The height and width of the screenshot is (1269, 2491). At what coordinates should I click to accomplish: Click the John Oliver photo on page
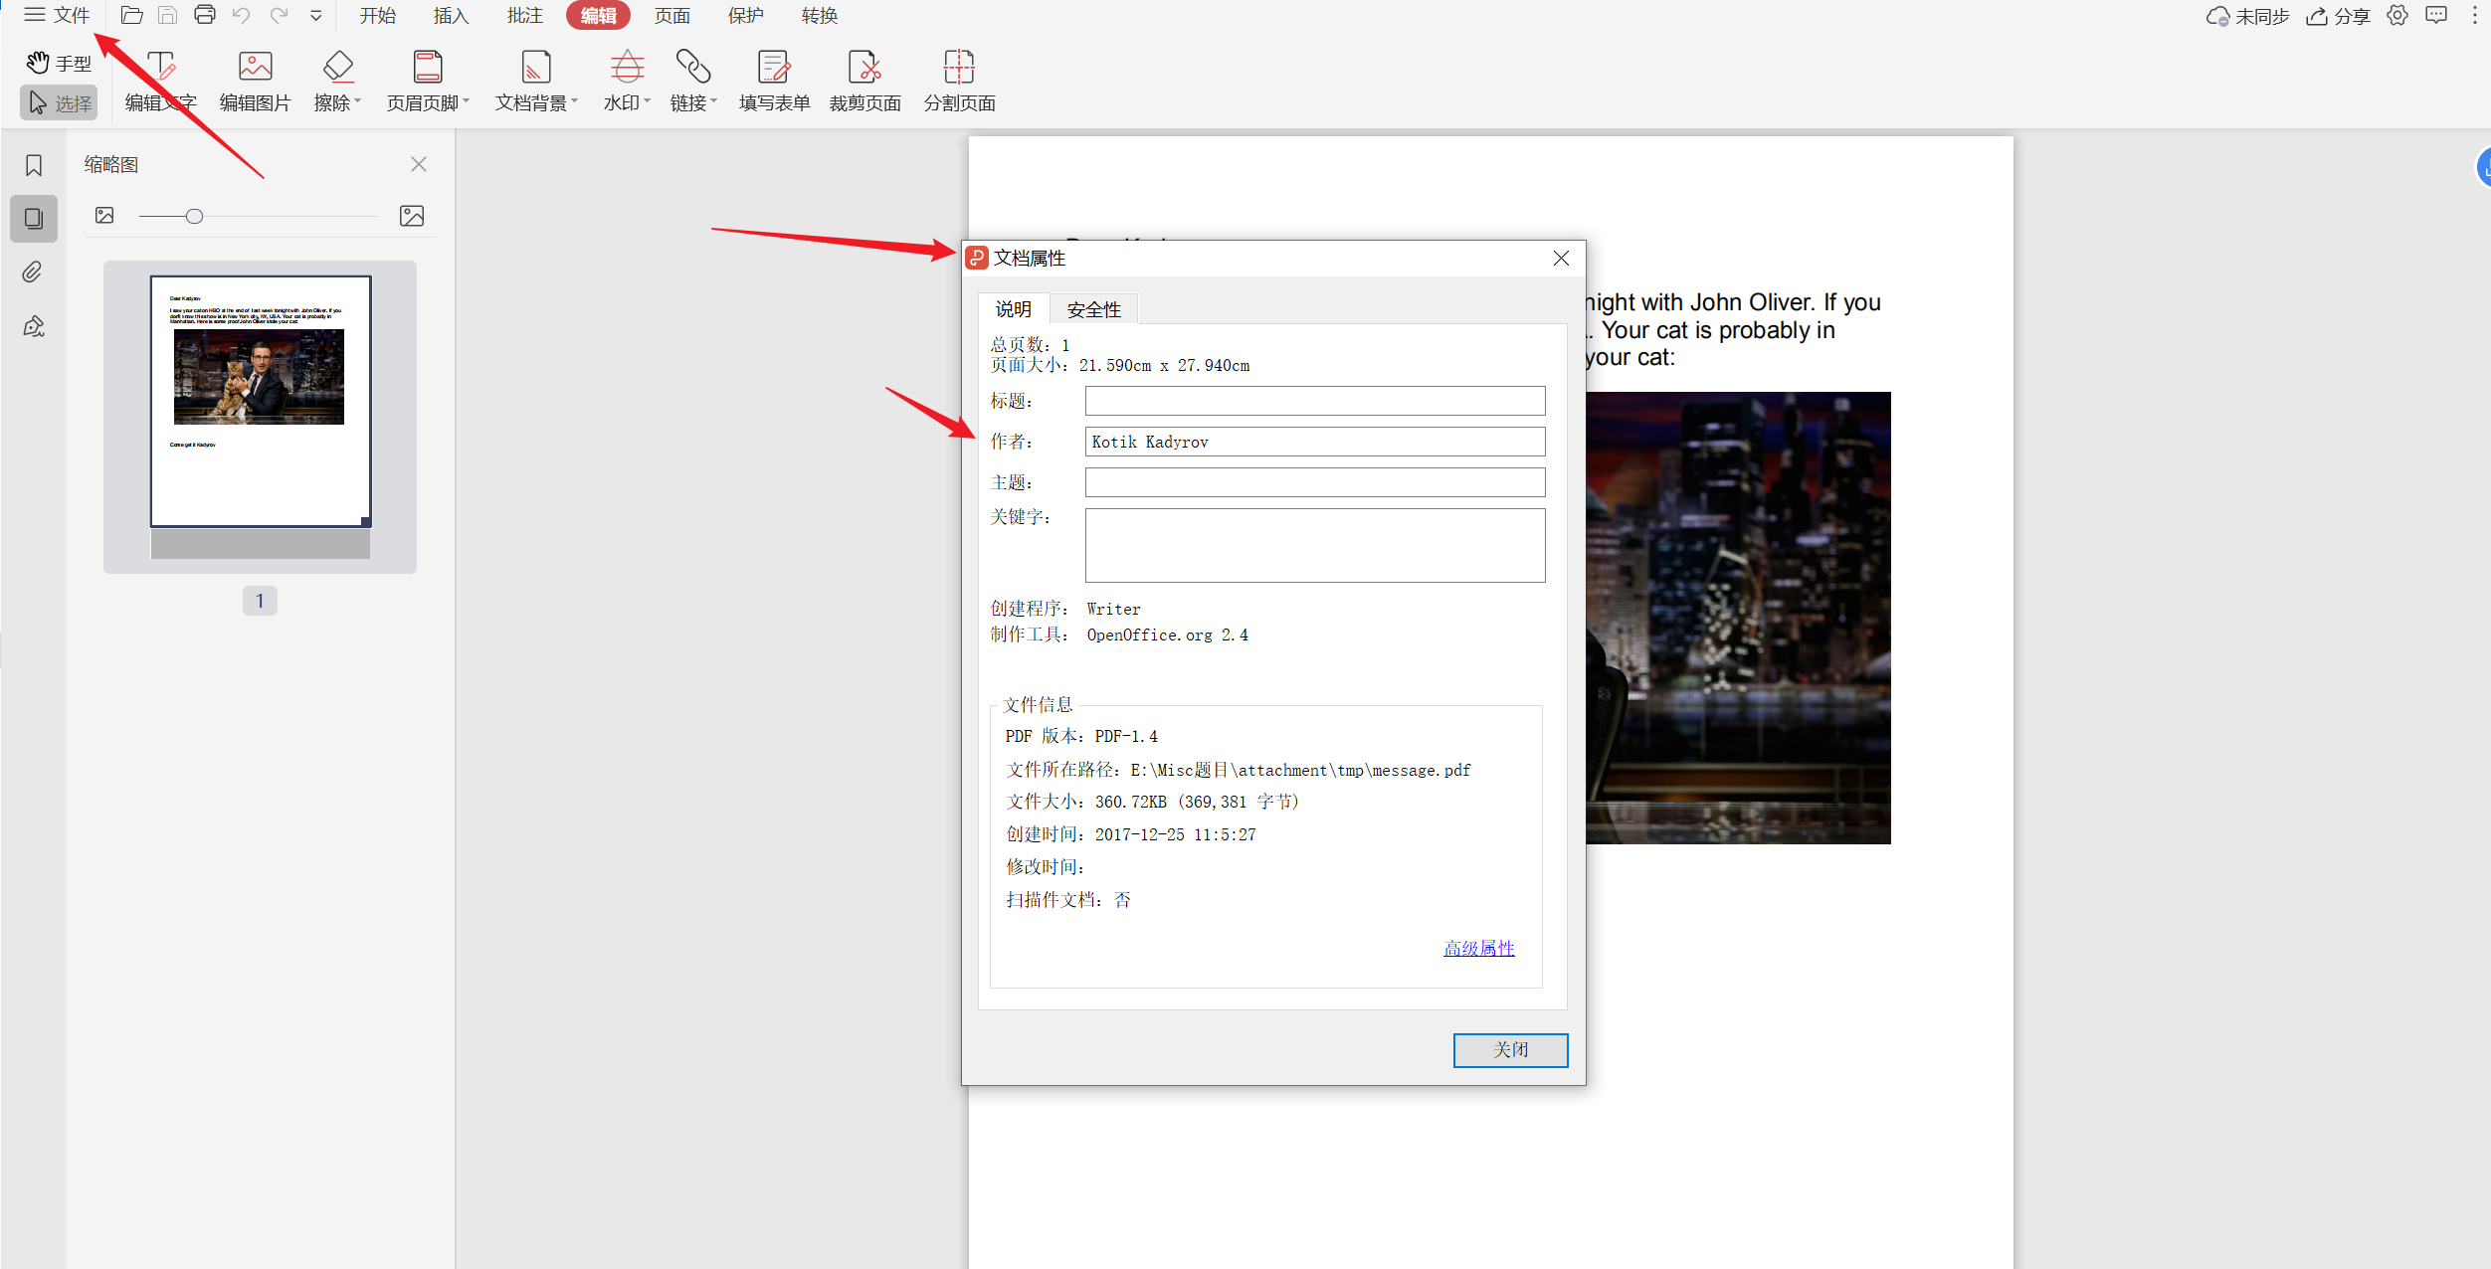coord(1738,618)
